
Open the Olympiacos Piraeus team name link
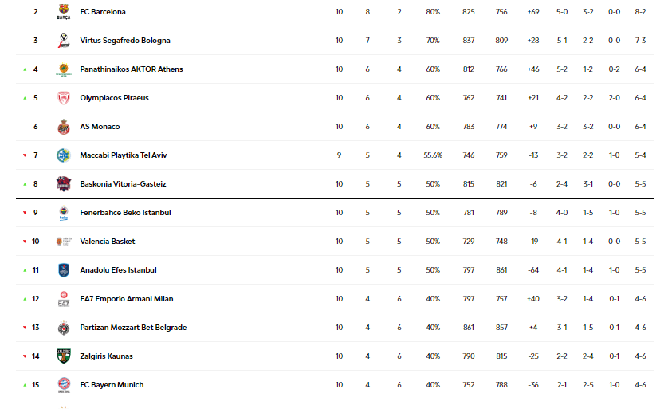(x=114, y=98)
